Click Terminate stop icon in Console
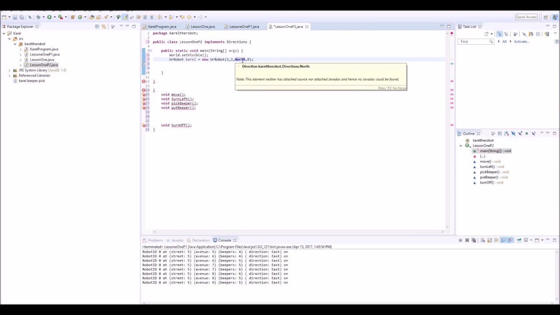 (460, 240)
